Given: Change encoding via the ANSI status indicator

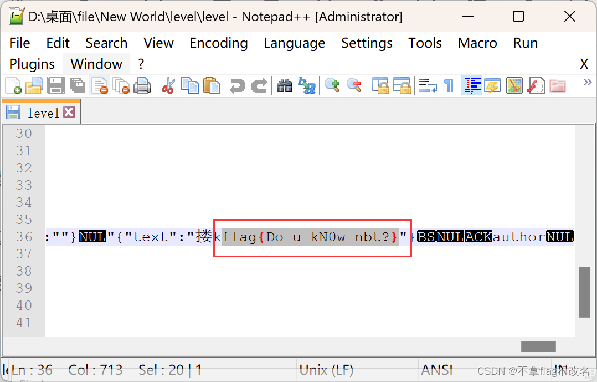Looking at the screenshot, I should pyautogui.click(x=437, y=369).
